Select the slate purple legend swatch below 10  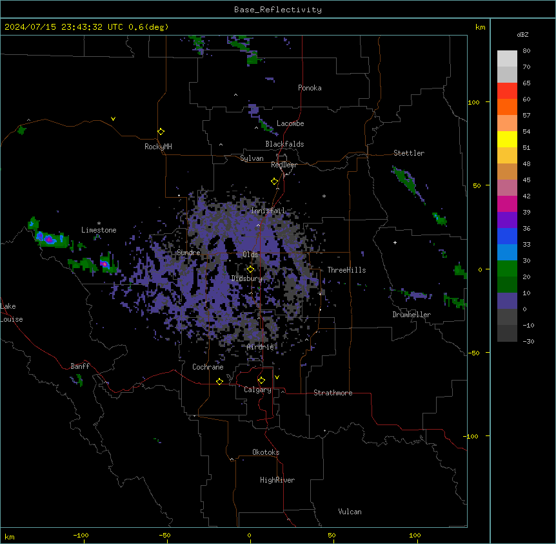point(507,301)
